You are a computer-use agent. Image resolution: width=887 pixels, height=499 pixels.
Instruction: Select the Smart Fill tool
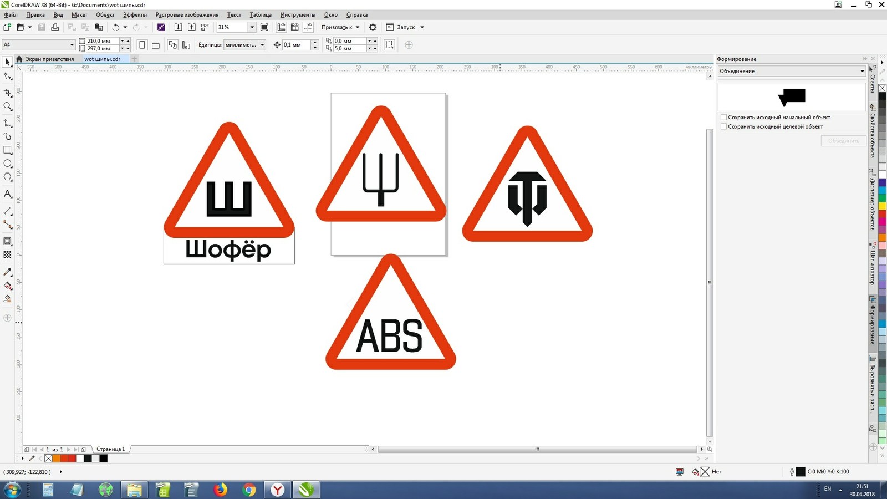pos(8,299)
